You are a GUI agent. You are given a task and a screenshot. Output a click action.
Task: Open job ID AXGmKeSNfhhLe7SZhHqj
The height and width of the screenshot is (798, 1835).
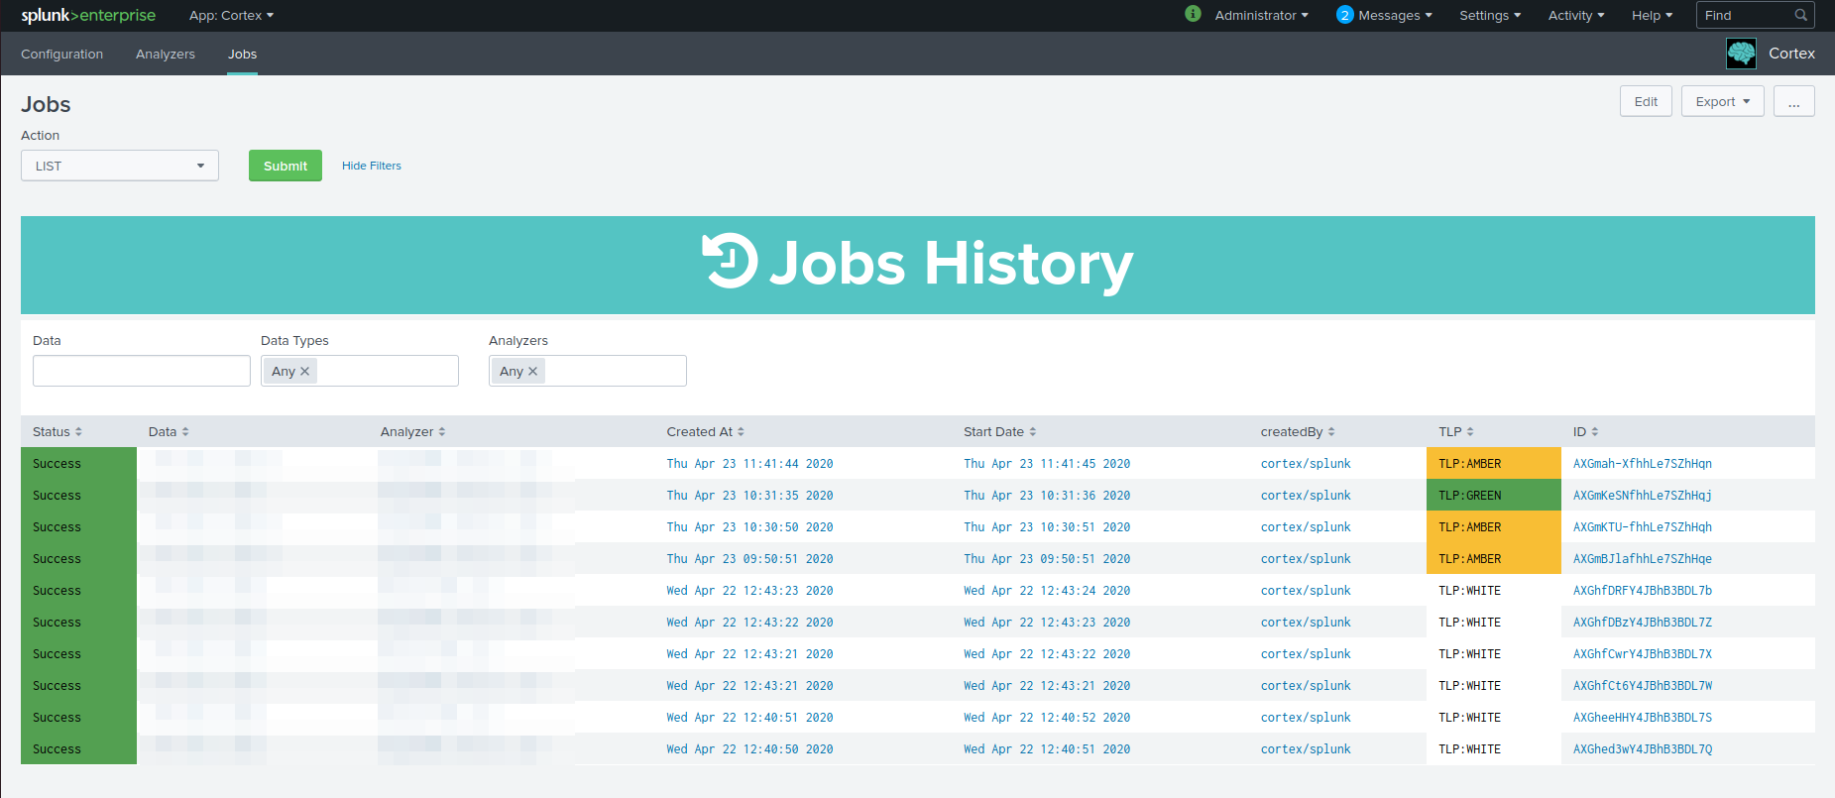click(1642, 495)
